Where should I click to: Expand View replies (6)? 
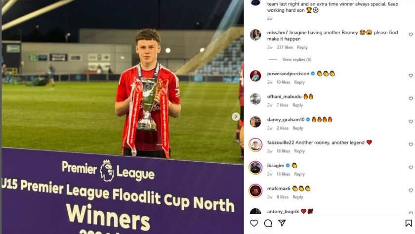[x=297, y=59]
